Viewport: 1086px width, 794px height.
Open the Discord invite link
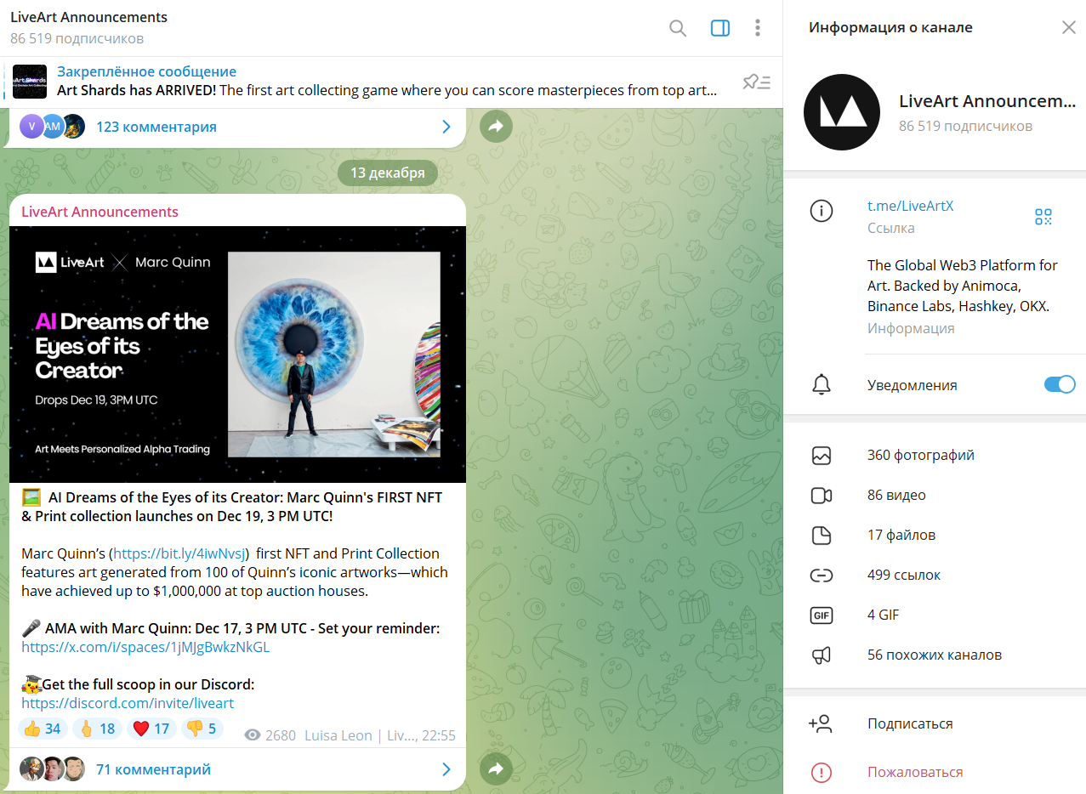128,703
